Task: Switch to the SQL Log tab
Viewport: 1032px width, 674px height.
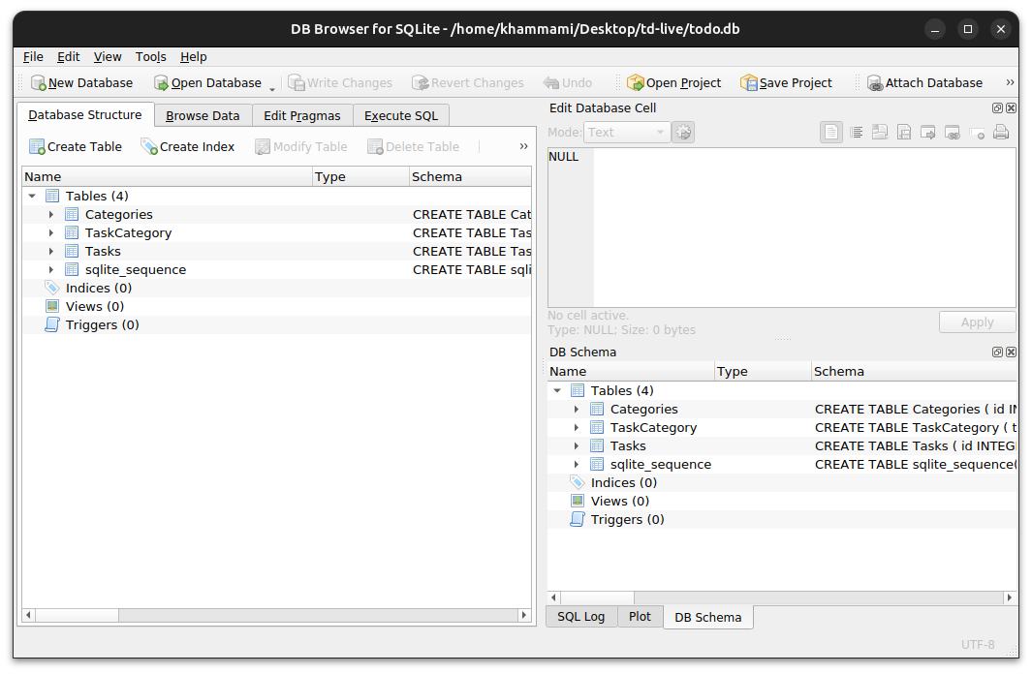Action: coord(581,617)
